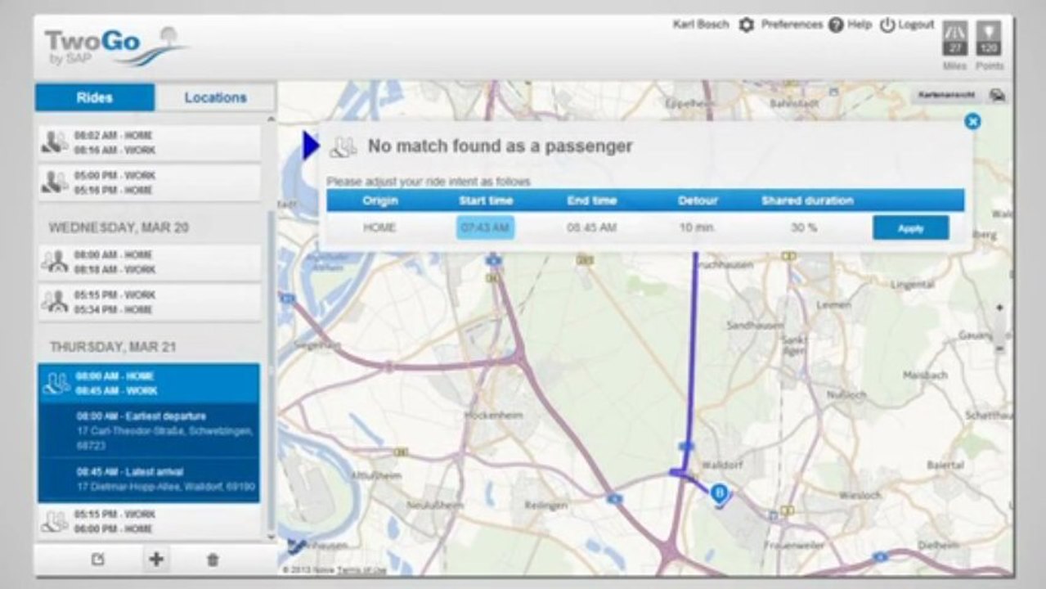Click the THURSDAY, MAR 21 heading

[113, 347]
